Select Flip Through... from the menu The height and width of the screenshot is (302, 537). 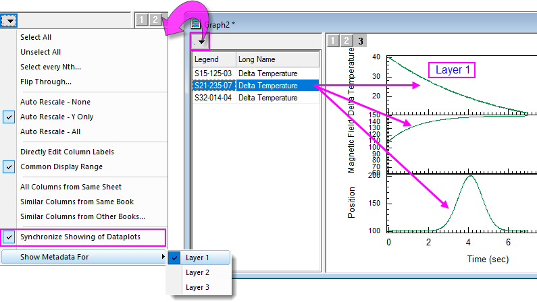coord(46,82)
